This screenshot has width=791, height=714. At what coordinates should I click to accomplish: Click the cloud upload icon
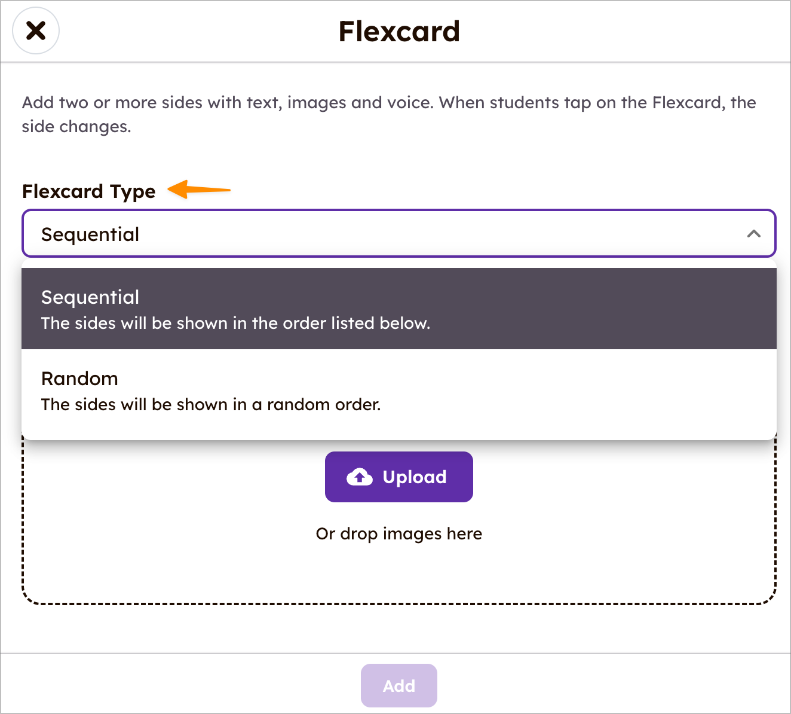pos(360,477)
